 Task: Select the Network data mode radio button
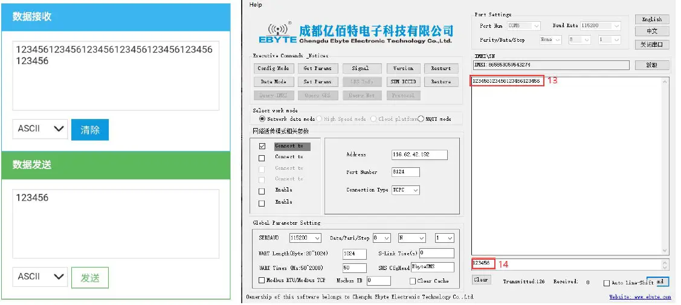pyautogui.click(x=262, y=119)
